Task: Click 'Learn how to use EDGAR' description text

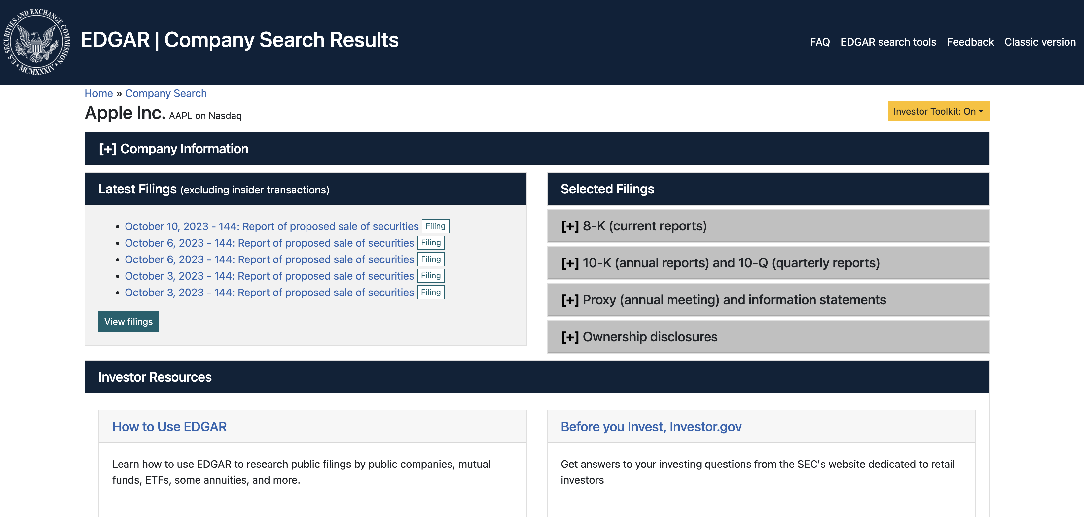Action: [x=301, y=472]
